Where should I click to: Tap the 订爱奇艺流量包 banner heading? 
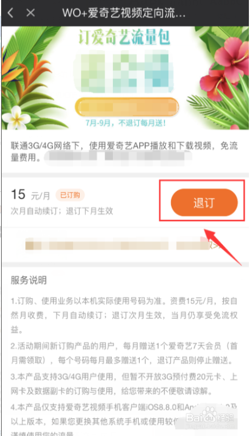(124, 37)
